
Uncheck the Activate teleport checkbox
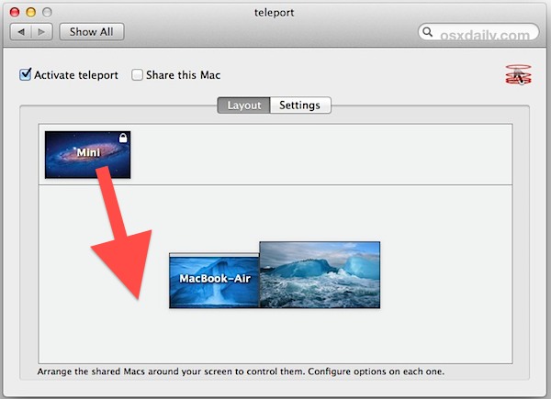26,74
